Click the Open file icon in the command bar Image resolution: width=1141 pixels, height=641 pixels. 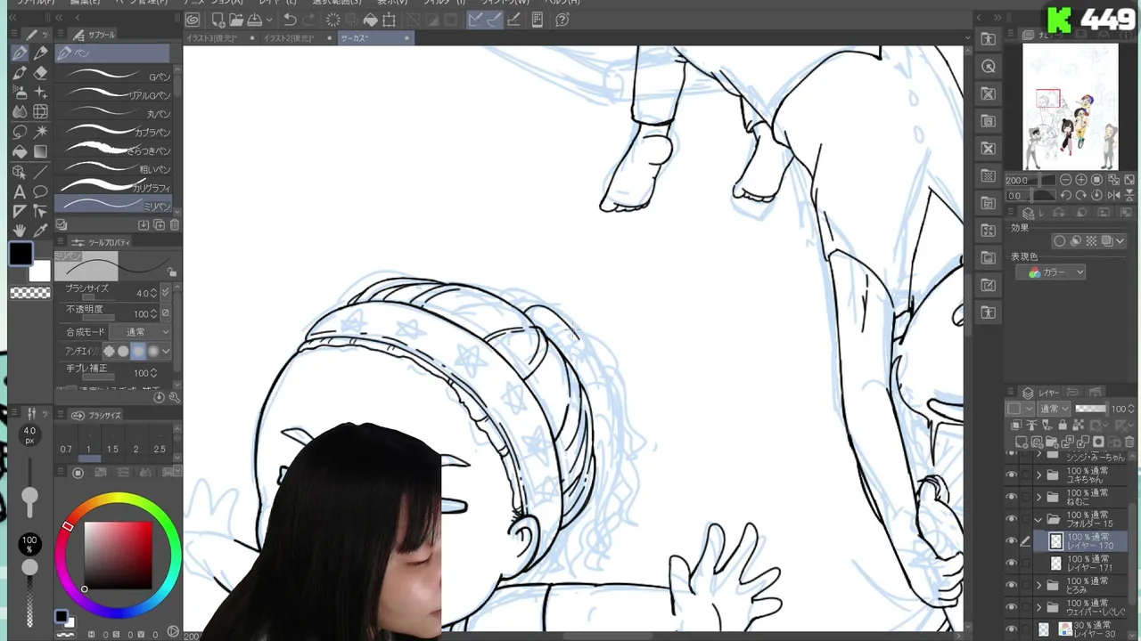point(235,20)
